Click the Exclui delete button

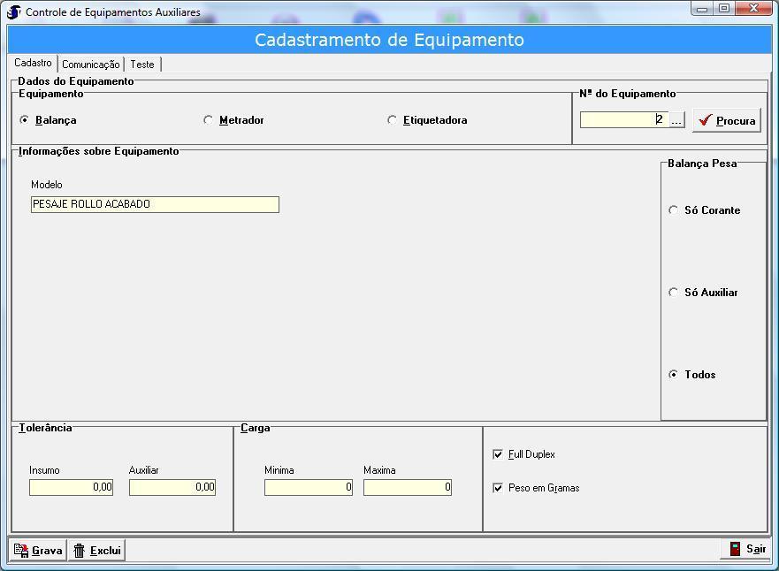[x=96, y=550]
